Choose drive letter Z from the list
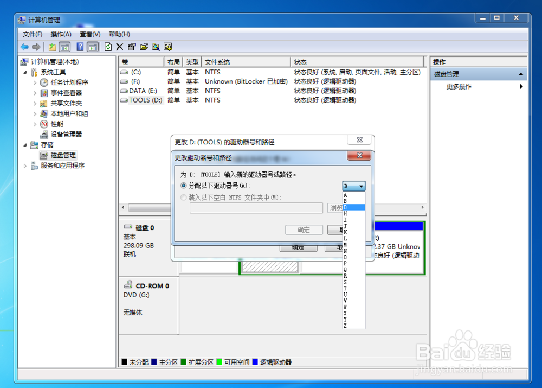 [x=354, y=326]
